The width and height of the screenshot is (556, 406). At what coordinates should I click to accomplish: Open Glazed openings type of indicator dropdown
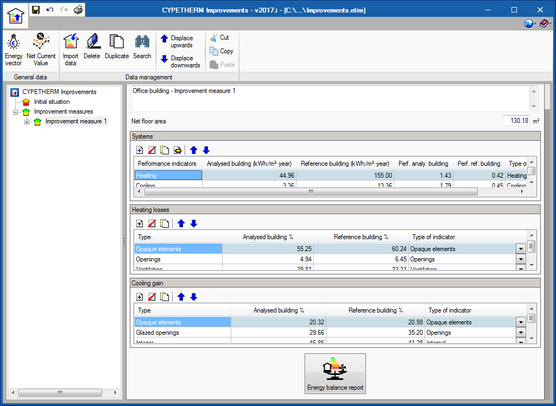(x=520, y=333)
